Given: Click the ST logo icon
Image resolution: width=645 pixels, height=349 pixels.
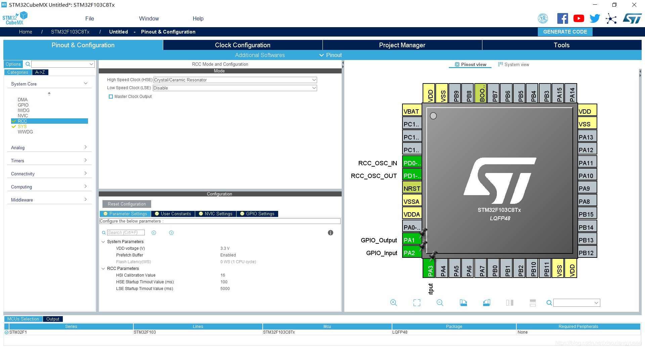Looking at the screenshot, I should pyautogui.click(x=632, y=18).
